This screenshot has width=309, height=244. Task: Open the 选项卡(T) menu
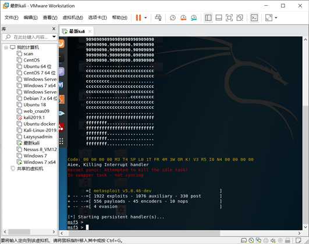pos(97,17)
